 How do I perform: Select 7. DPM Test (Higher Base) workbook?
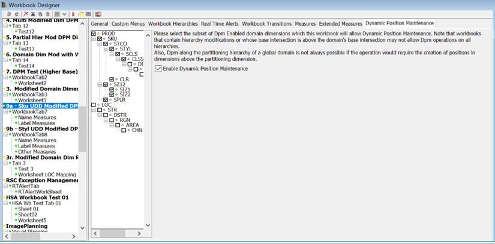[41, 72]
